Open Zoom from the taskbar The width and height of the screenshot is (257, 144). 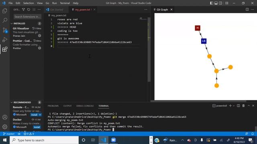[113, 140]
